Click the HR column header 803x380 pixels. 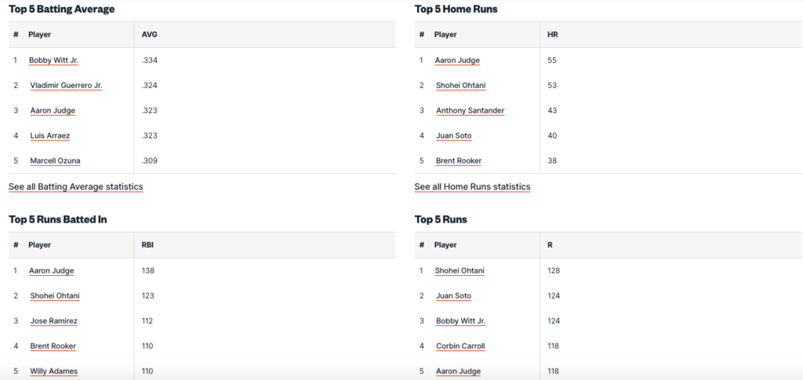pos(553,34)
